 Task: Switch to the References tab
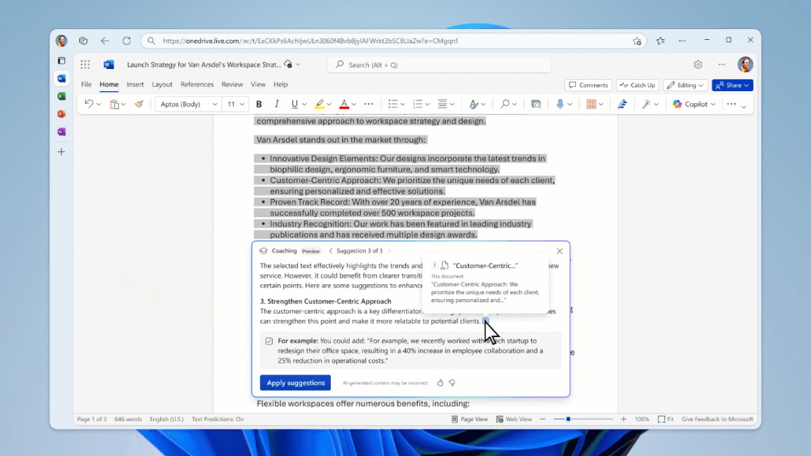point(197,84)
